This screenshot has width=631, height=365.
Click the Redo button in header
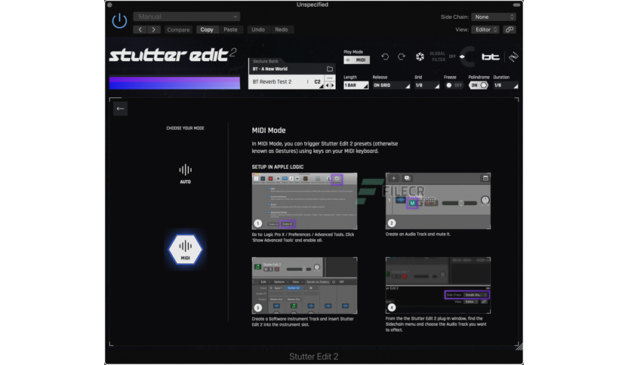[282, 29]
